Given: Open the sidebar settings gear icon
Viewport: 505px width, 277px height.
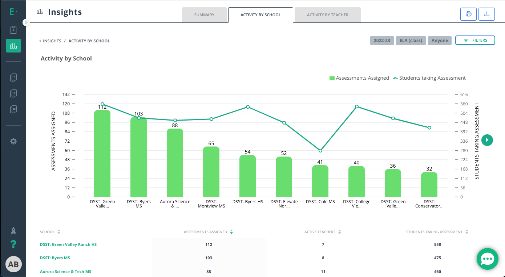Looking at the screenshot, I should 13,141.
